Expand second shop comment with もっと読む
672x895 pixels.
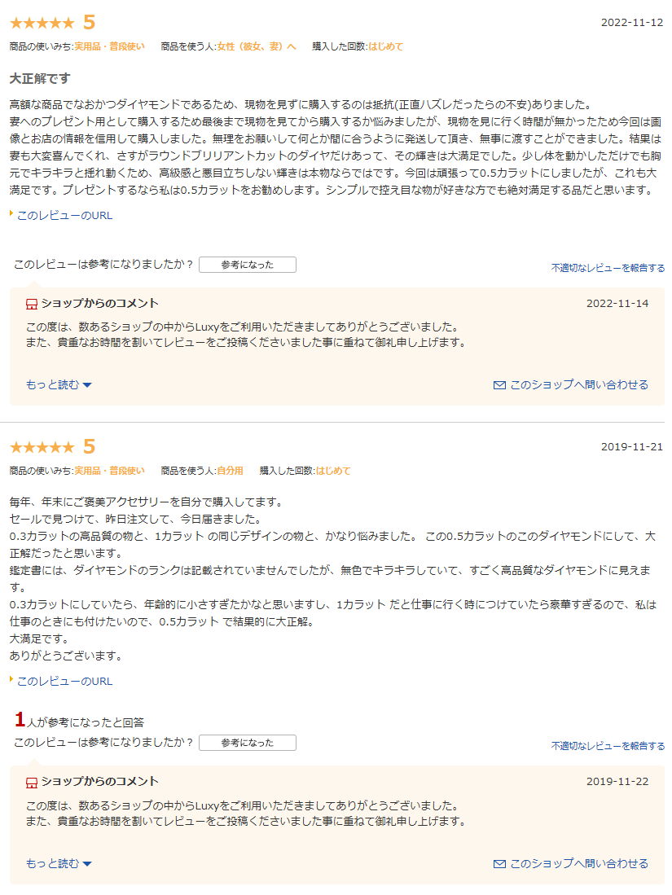[x=59, y=863]
